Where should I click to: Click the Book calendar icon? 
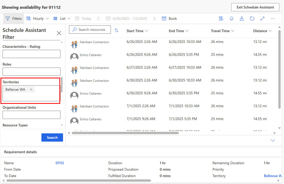(x=164, y=18)
